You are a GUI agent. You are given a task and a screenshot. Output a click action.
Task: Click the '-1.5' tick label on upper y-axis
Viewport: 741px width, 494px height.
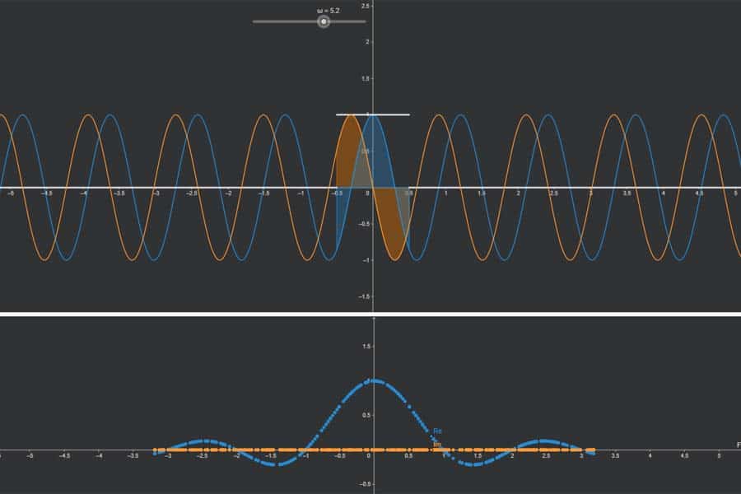tap(364, 296)
